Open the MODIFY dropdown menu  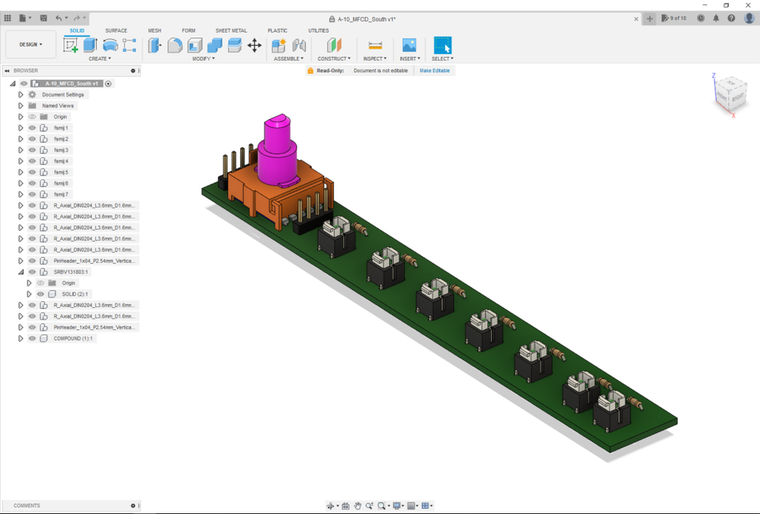pyautogui.click(x=203, y=58)
